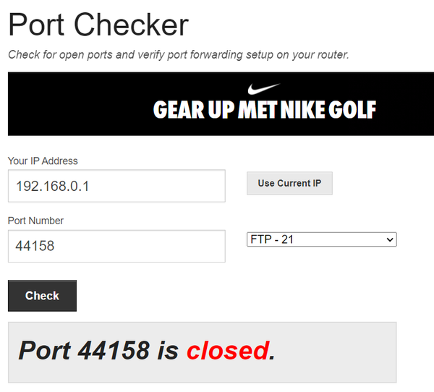Click the Port Checker page heading

click(x=98, y=25)
